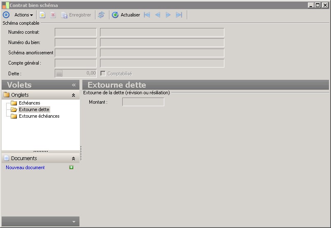This screenshot has height=228, width=331.
Task: Collapse the Documents section
Action: click(x=73, y=158)
